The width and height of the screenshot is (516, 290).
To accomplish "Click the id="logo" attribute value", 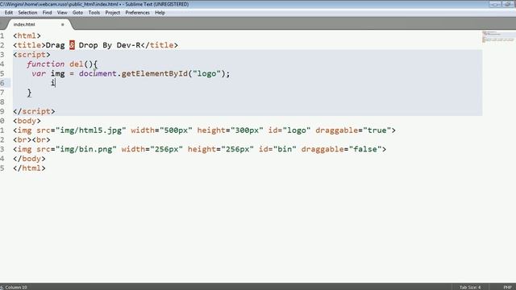I will pos(297,130).
